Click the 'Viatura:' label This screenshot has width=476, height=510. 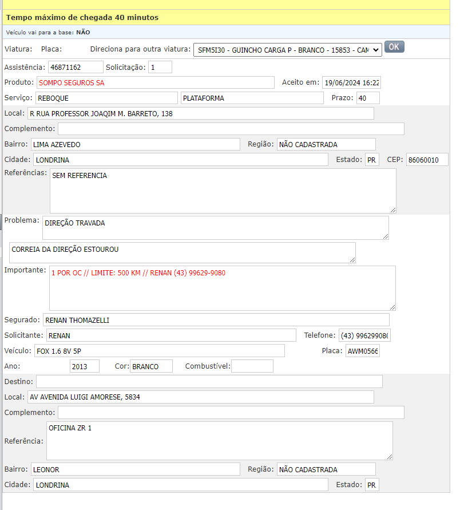[x=18, y=49]
